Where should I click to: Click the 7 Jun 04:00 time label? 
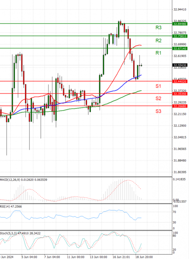(x=52, y=257)
